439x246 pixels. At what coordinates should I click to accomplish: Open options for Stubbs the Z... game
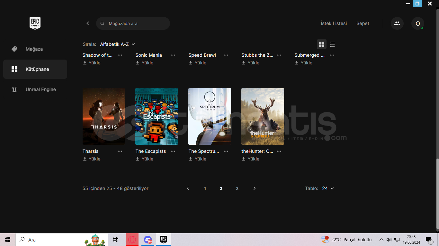(279, 55)
